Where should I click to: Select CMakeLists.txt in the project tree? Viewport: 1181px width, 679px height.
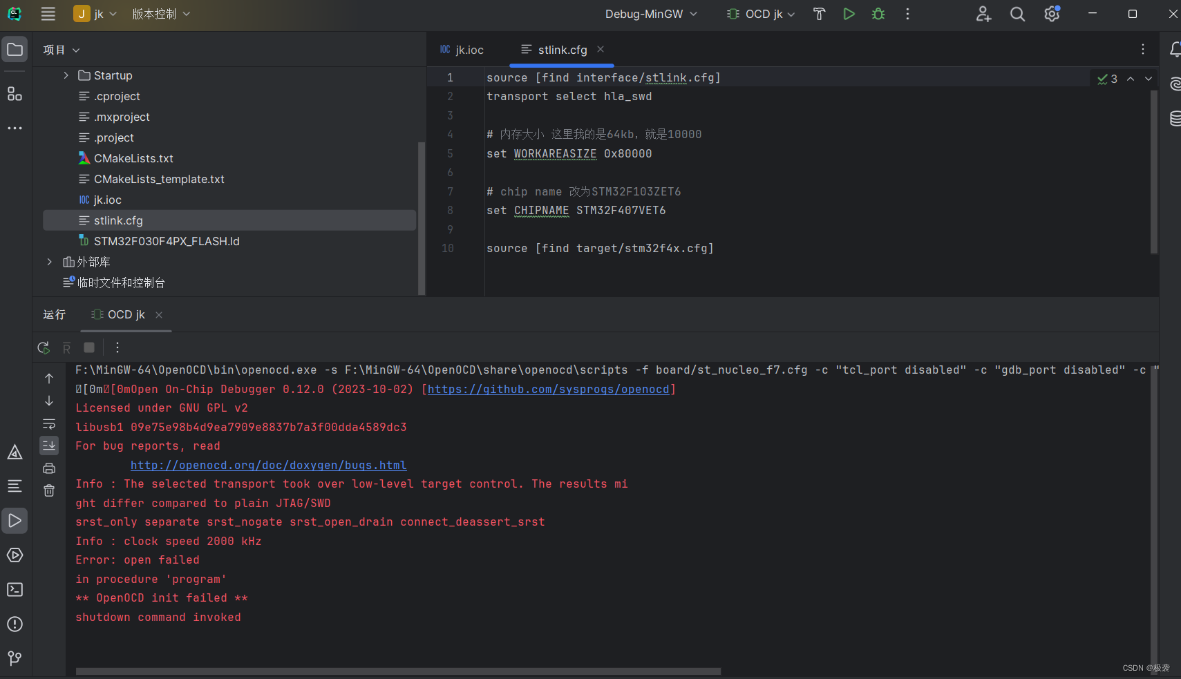pyautogui.click(x=125, y=158)
